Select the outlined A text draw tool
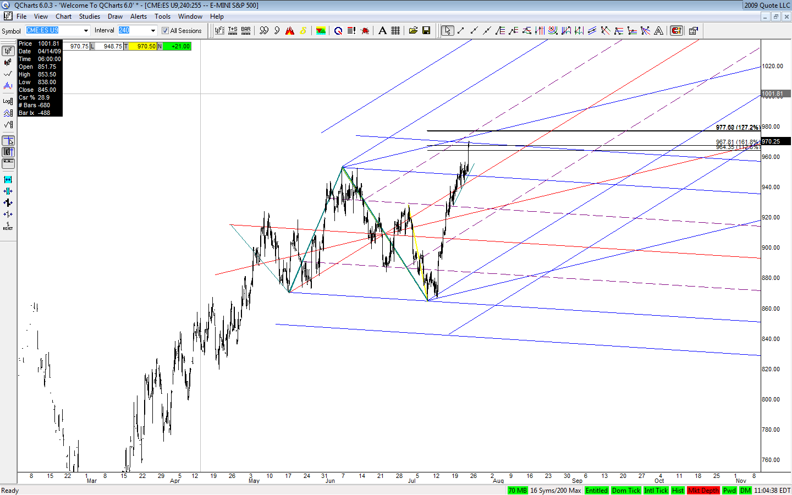The image size is (792, 495). click(658, 31)
